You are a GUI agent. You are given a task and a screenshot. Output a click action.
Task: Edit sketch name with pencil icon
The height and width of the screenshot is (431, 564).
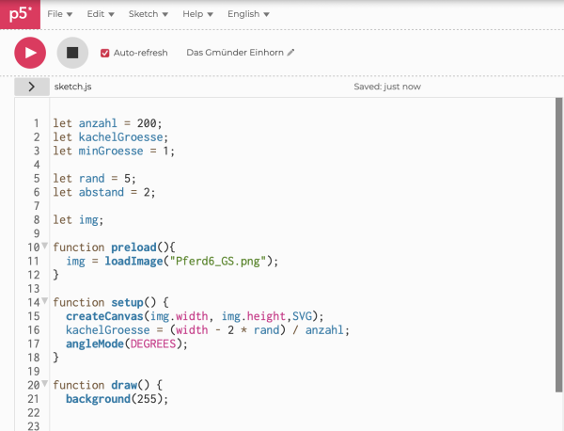291,53
